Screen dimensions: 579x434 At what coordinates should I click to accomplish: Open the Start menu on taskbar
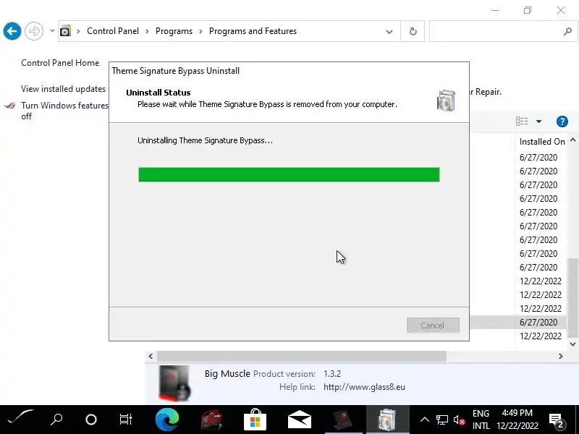(x=20, y=419)
